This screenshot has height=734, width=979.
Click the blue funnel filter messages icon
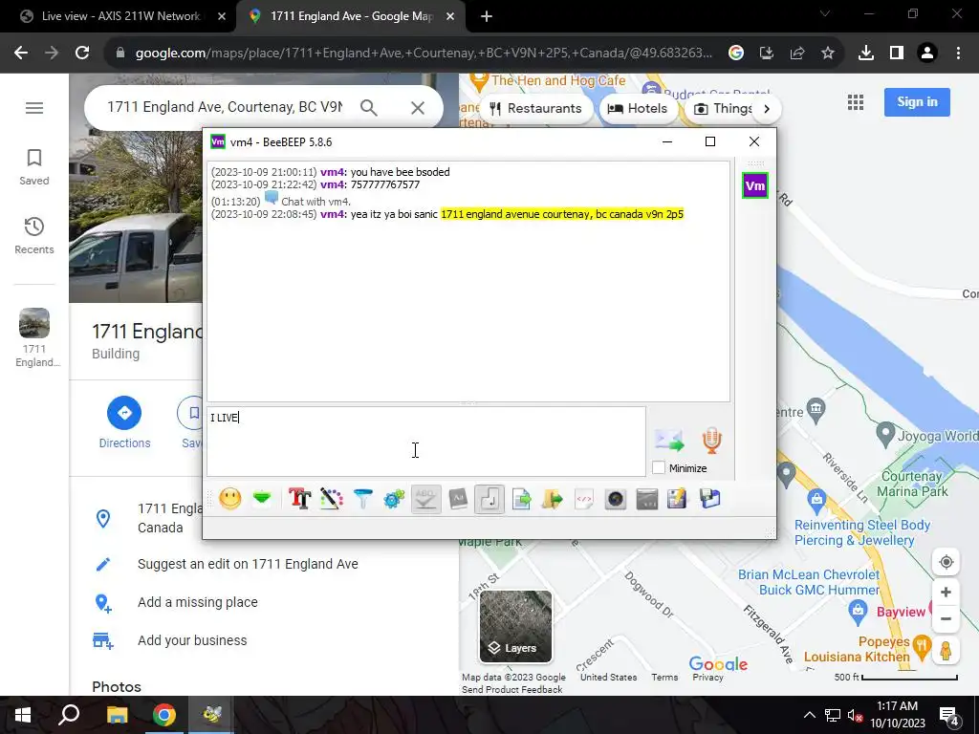click(362, 499)
